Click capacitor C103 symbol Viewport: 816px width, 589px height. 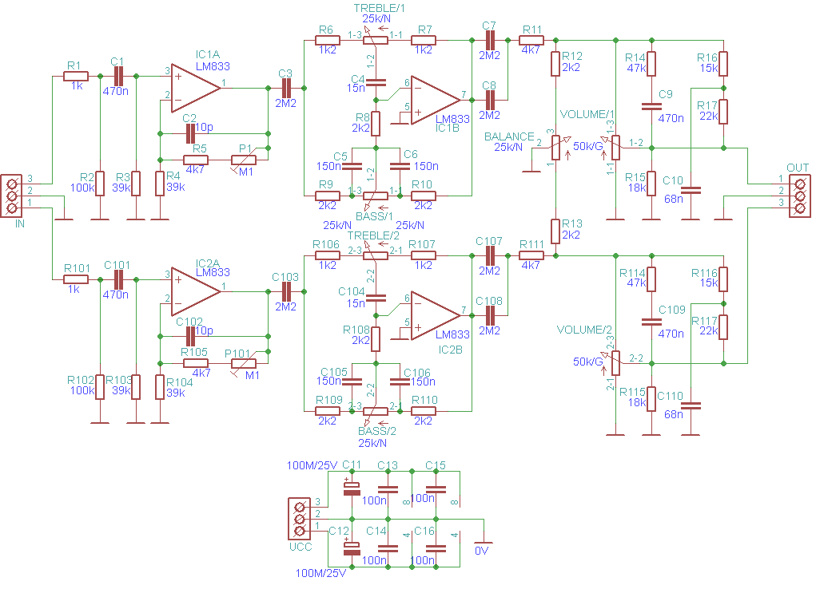(x=285, y=291)
